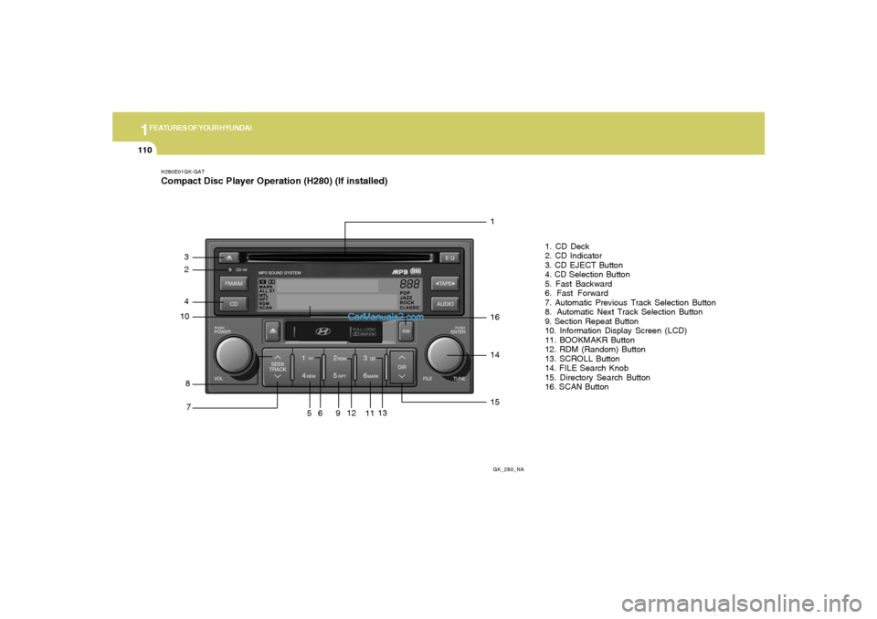Click the page number 110
This screenshot has width=877, height=619.
pyautogui.click(x=145, y=150)
